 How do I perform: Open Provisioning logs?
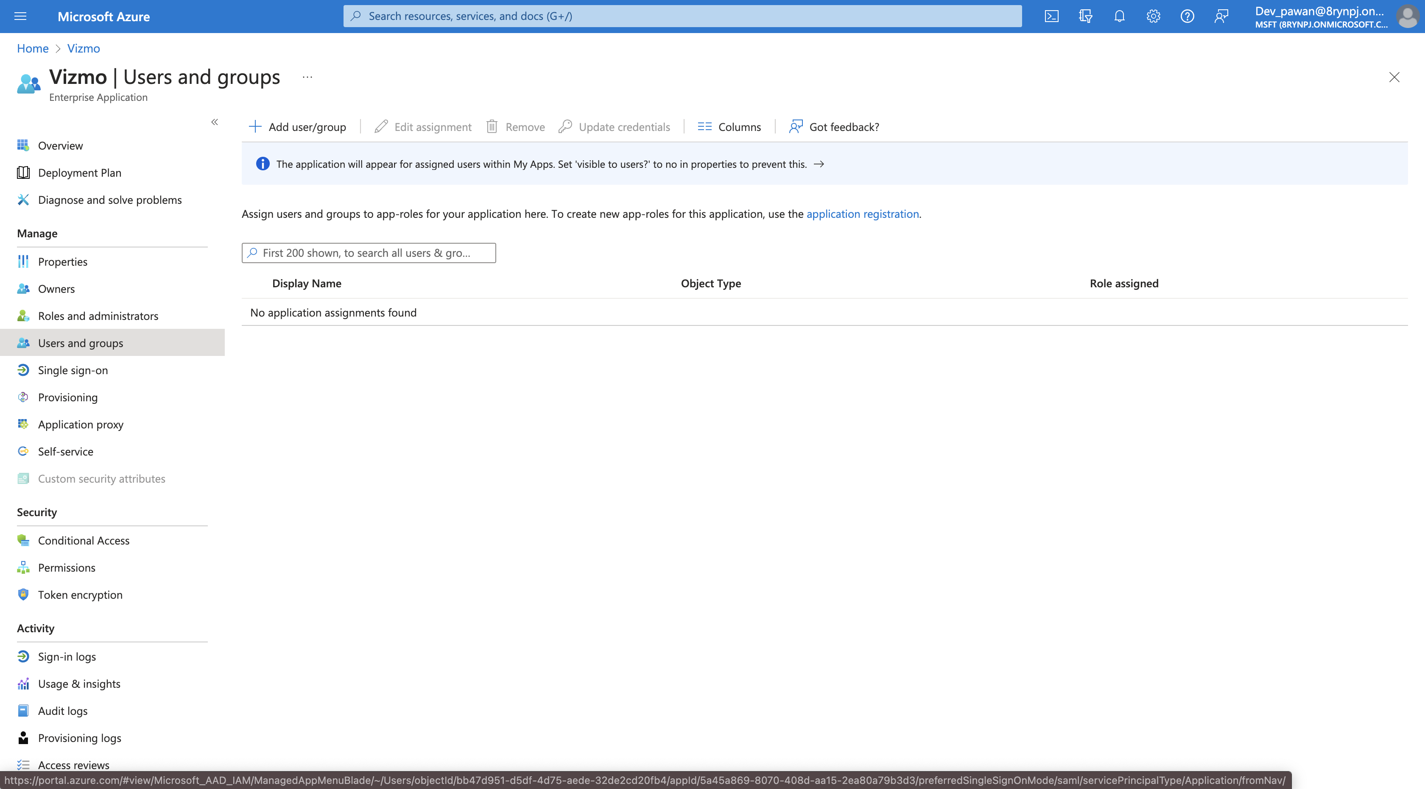click(x=112, y=738)
